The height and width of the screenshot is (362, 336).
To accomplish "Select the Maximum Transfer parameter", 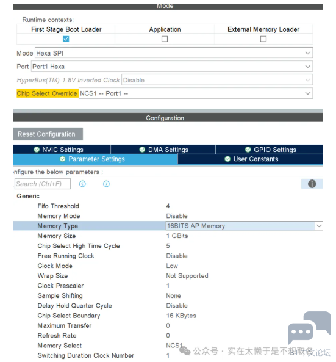I will point(65,325).
